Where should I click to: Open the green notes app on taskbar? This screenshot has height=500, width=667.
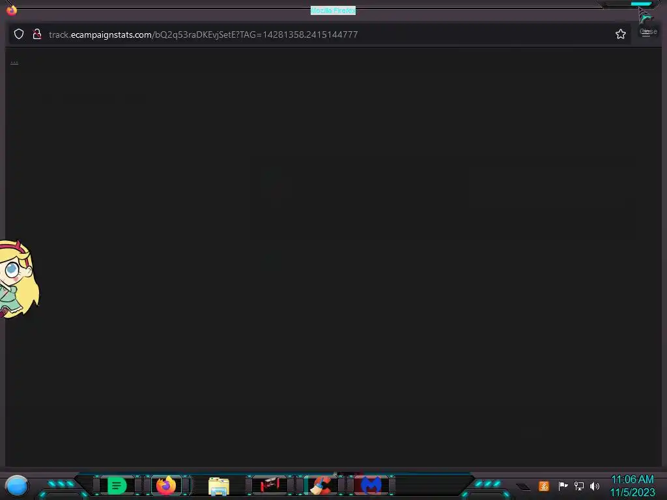117,486
